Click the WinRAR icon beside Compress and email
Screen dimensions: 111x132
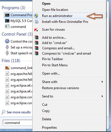[36, 48]
